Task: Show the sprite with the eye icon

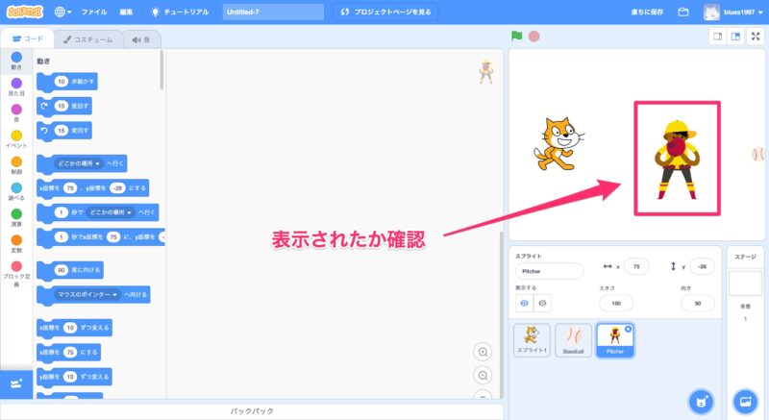Action: coord(523,303)
